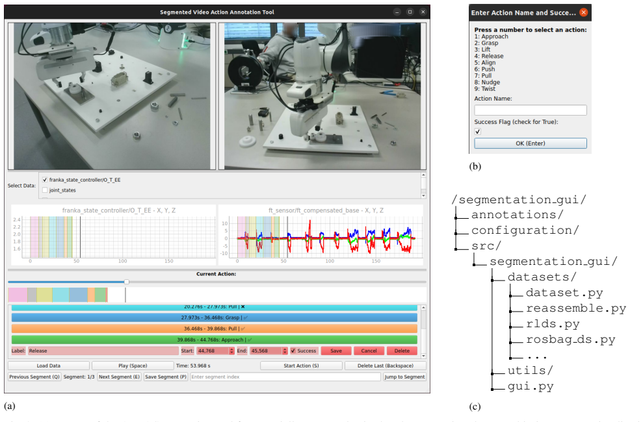Click '9: Twist' in action list
The width and height of the screenshot is (643, 422).
tap(485, 89)
